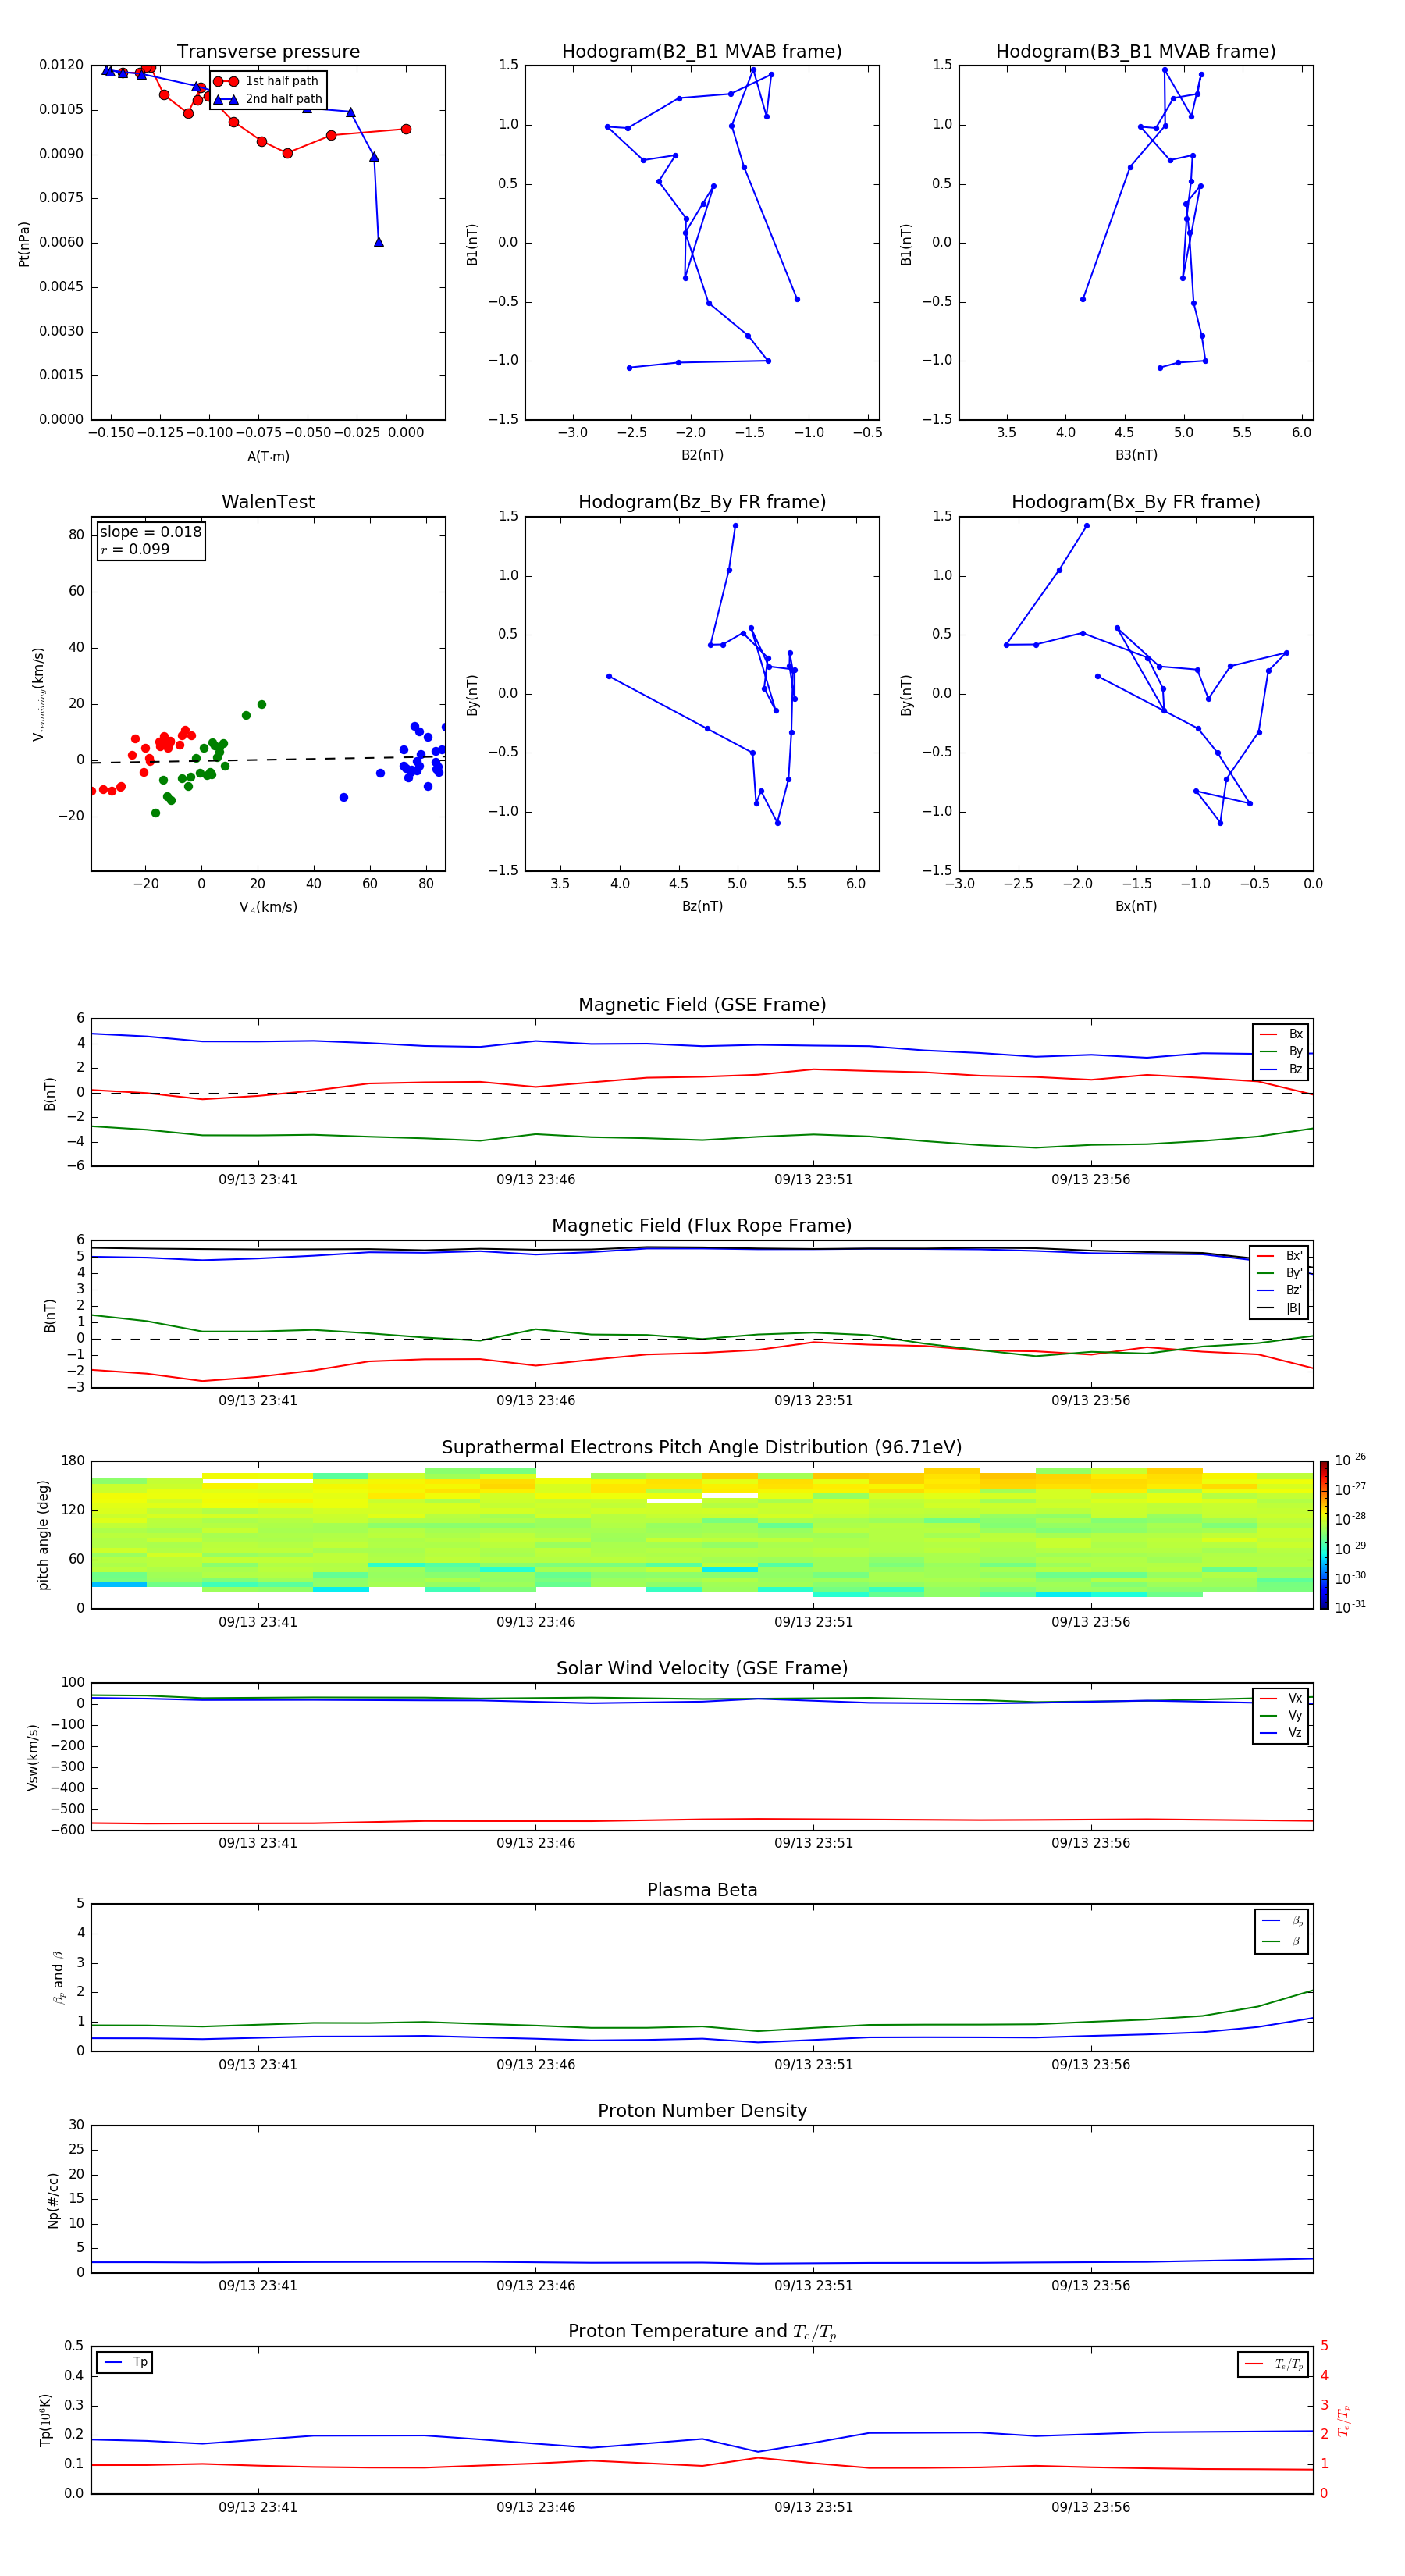Click the 'B3(nT)' x-axis label

[x=1136, y=455]
